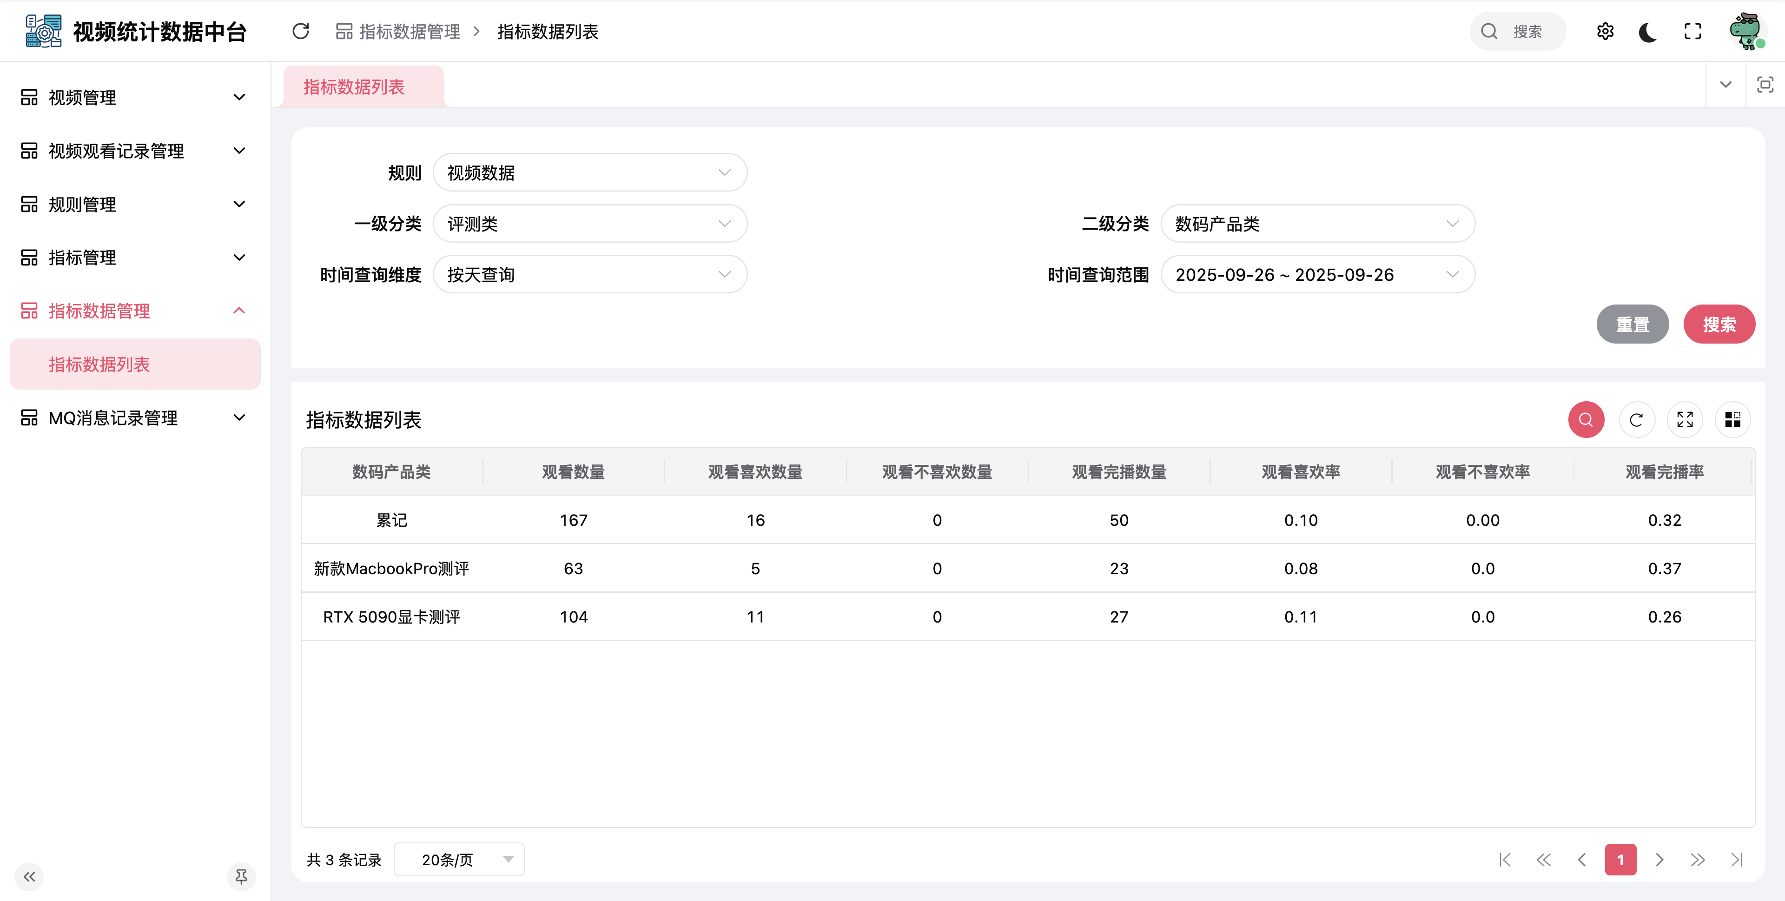Refresh the table with circular arrow icon
This screenshot has width=1785, height=901.
tap(1636, 419)
